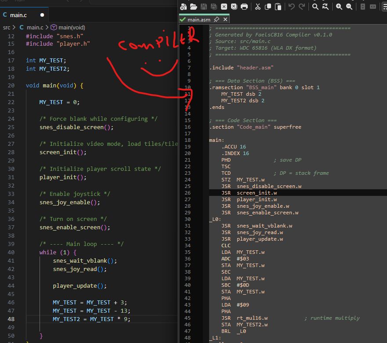The height and width of the screenshot is (343, 387).
Task: Click line number 26 in Notepad++ margin
Action: point(188,193)
